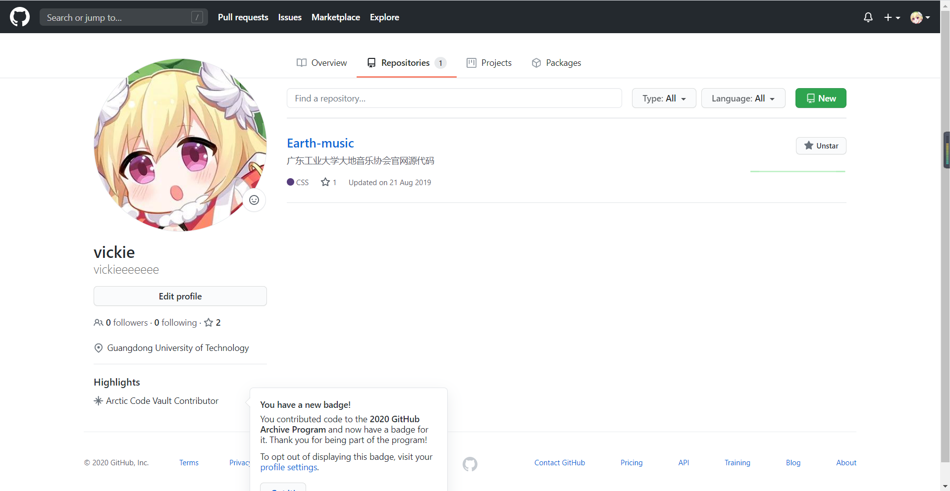This screenshot has width=950, height=491.
Task: Click the Guangdong University of Technology location text
Action: (x=178, y=348)
